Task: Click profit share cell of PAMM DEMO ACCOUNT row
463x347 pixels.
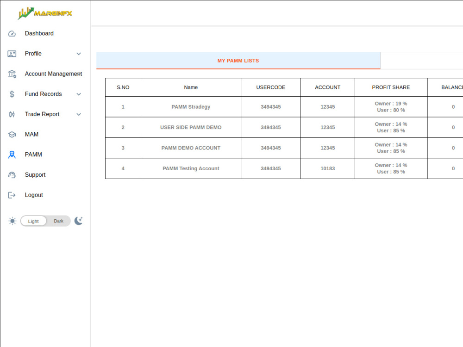Action: (391, 148)
